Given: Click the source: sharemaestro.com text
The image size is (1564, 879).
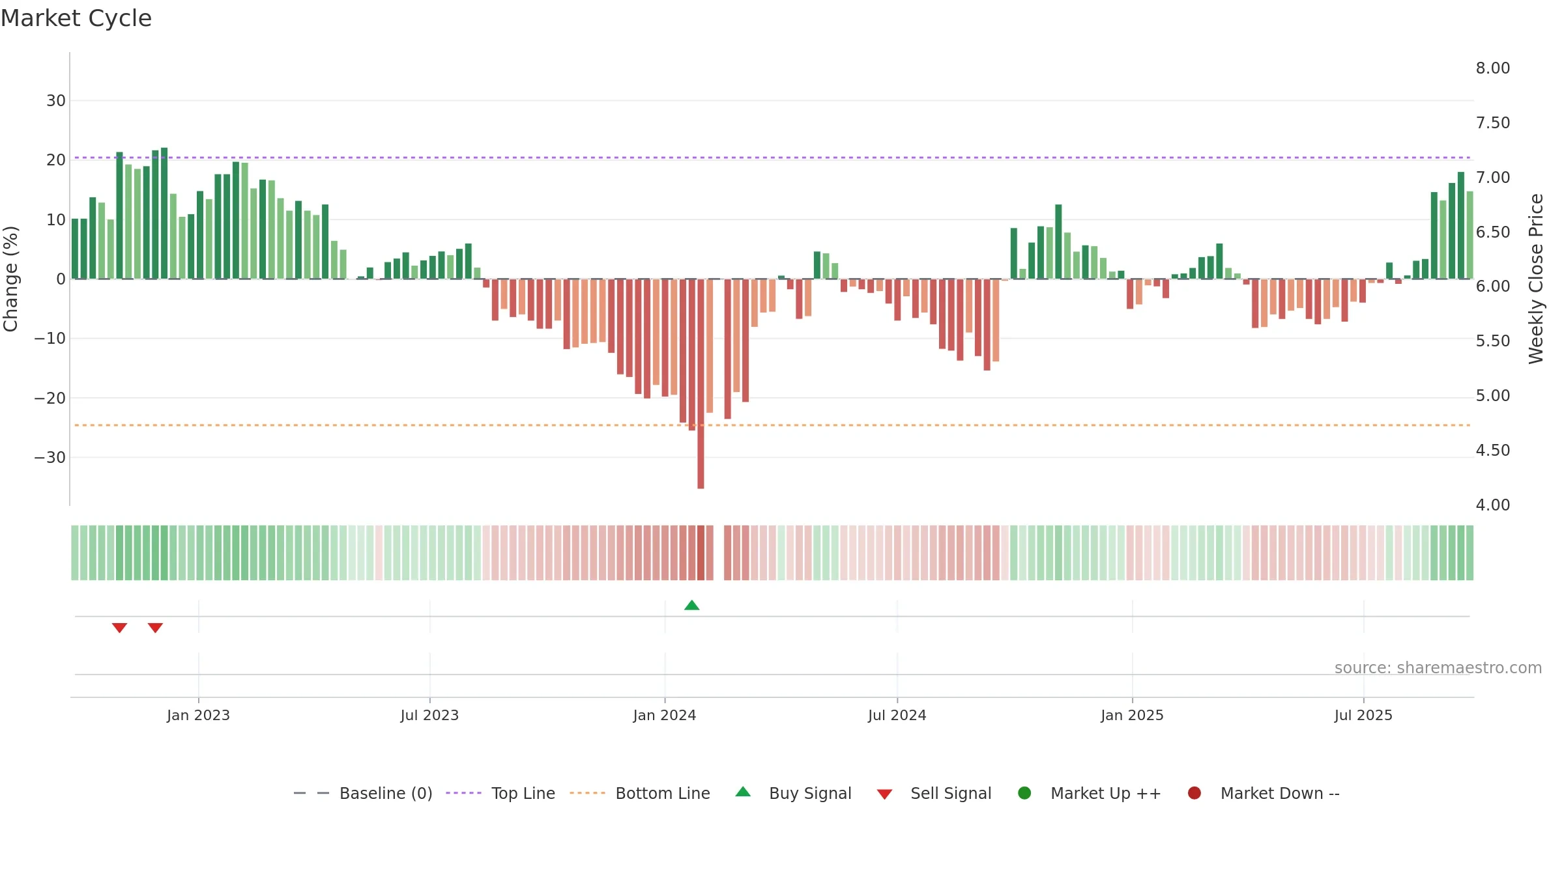Looking at the screenshot, I should pyautogui.click(x=1438, y=668).
